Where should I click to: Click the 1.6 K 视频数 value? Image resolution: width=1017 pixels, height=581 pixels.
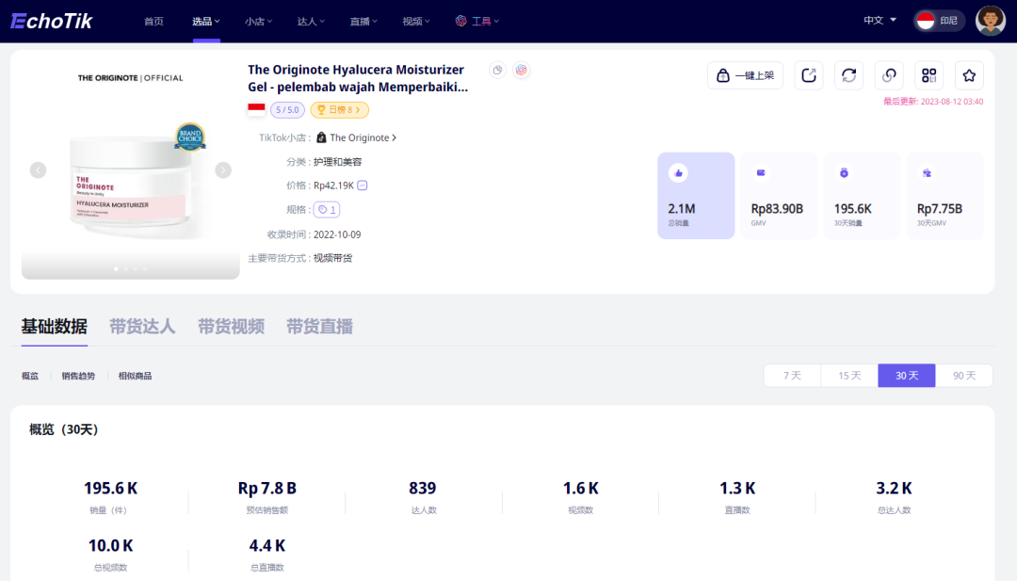580,489
